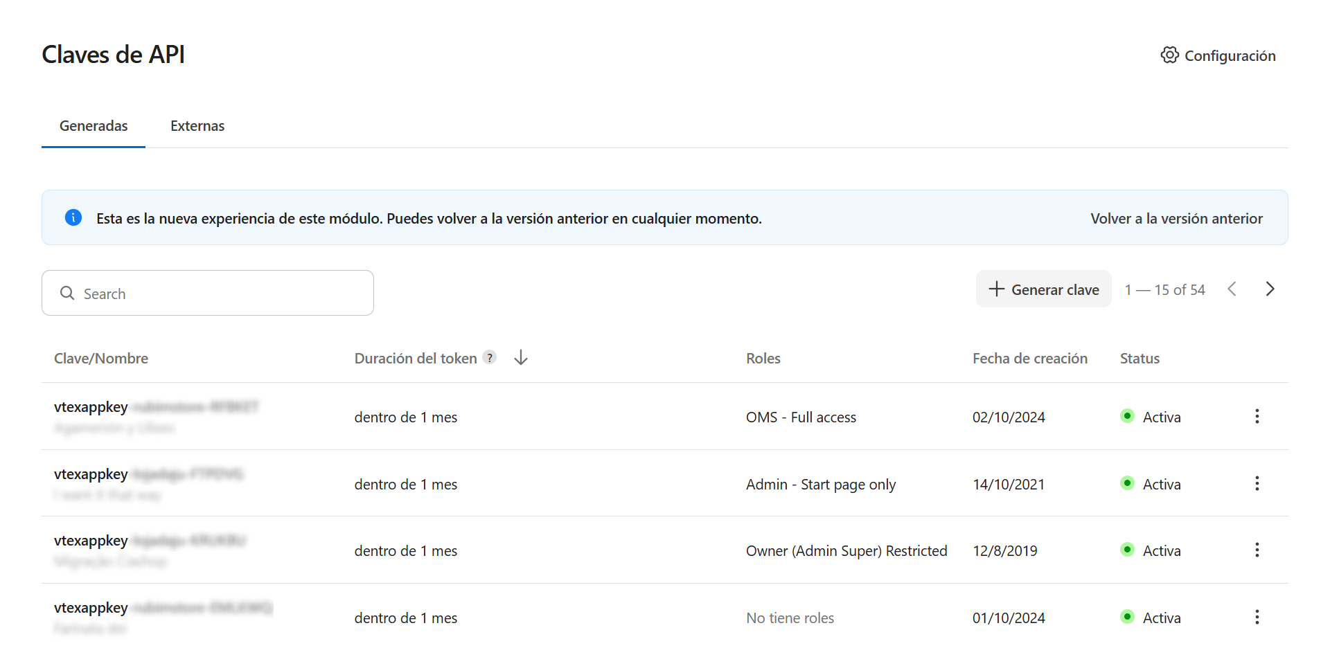Click the Fecha de creación column header
Screen dimensions: 1330x648
[x=1029, y=359]
